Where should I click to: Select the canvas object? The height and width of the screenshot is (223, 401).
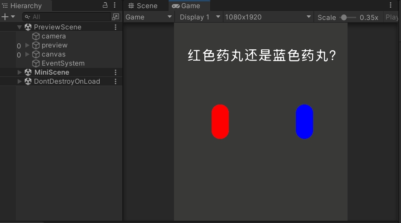point(53,54)
